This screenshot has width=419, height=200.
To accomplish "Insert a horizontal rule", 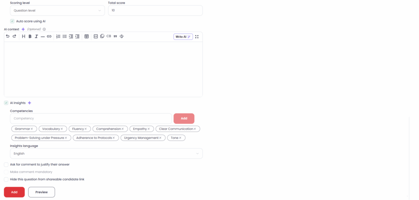I will point(43,37).
